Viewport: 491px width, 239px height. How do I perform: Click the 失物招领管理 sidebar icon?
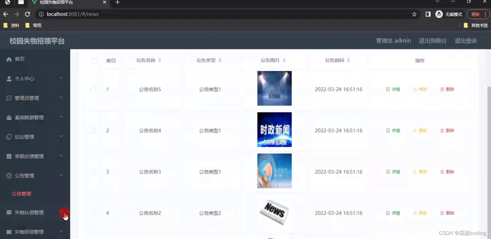pos(9,232)
